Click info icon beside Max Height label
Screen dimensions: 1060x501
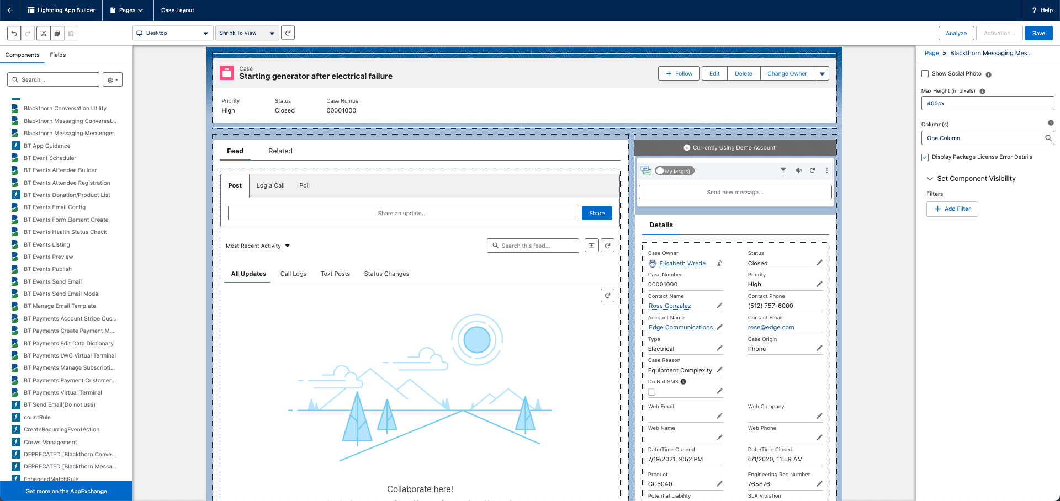point(982,92)
